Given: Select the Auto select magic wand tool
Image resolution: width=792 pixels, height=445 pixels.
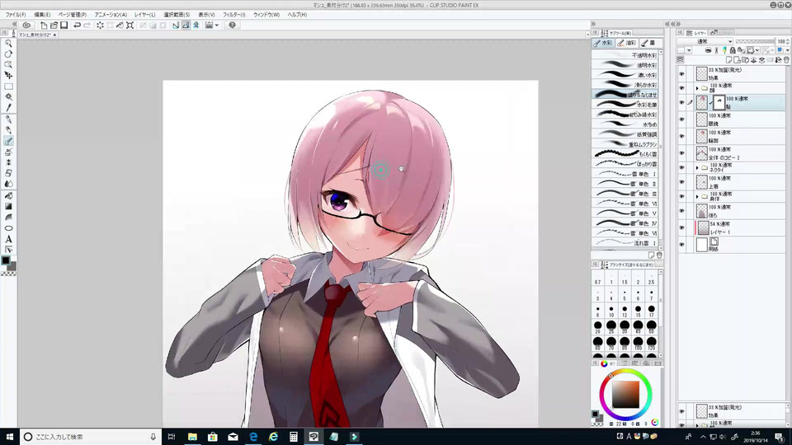Looking at the screenshot, I should (8, 97).
